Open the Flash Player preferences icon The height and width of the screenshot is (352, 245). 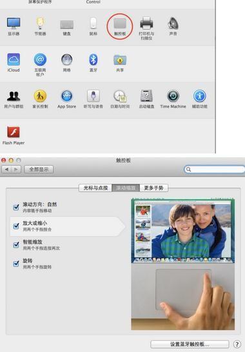[x=14, y=132]
